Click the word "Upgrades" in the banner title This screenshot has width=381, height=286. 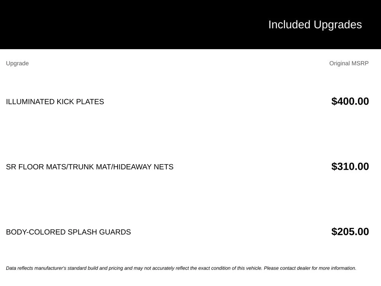[x=338, y=25]
